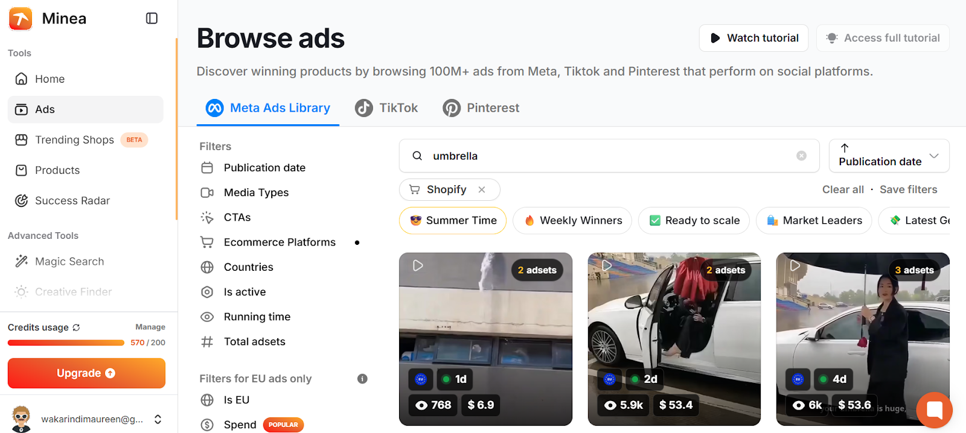Click EU flag icon on 1d ad
Viewport: 966px width, 433px height.
pos(421,379)
